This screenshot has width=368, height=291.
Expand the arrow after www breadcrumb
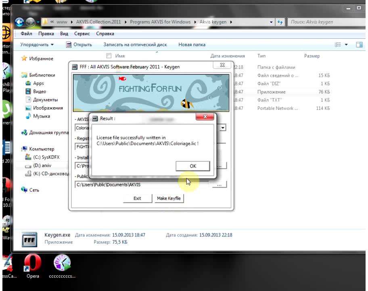click(x=71, y=22)
